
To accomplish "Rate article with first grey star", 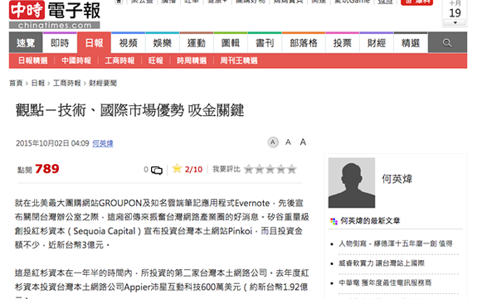I will (x=249, y=169).
